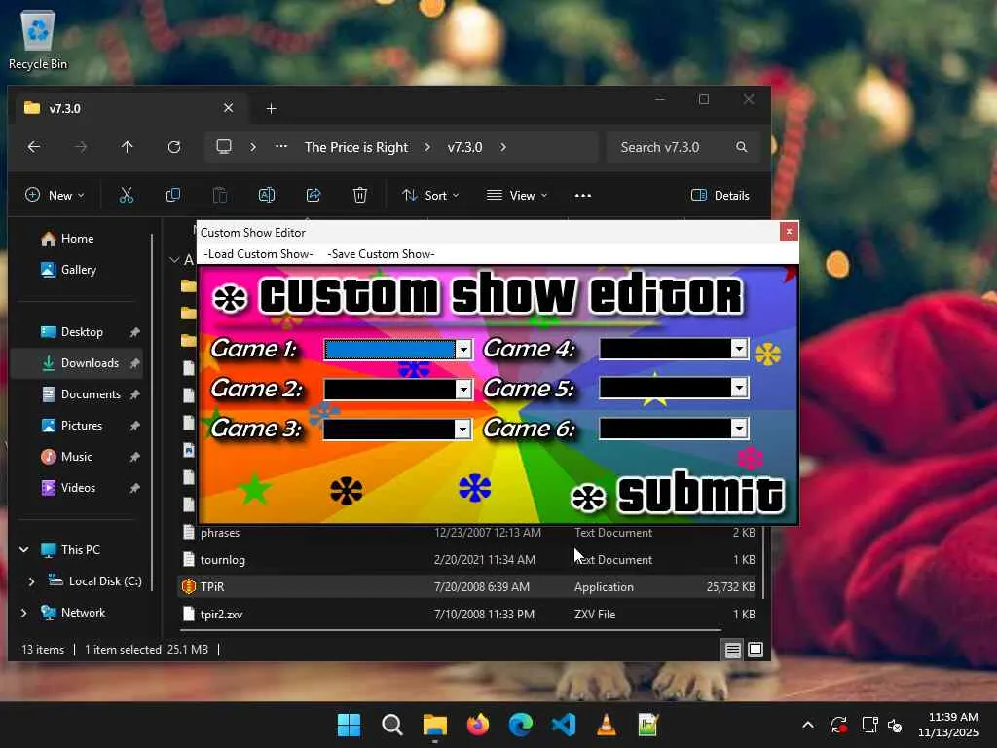Open the Game 2 dropdown arrow
This screenshot has width=997, height=748.
(x=463, y=390)
